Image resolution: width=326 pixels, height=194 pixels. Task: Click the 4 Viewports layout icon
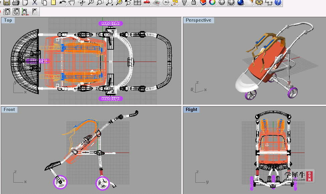point(137,2)
